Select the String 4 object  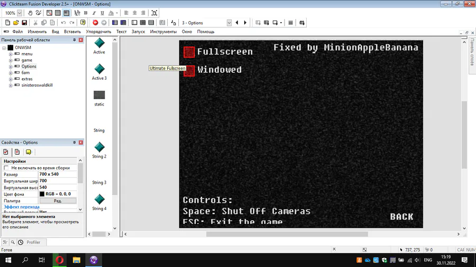99,203
